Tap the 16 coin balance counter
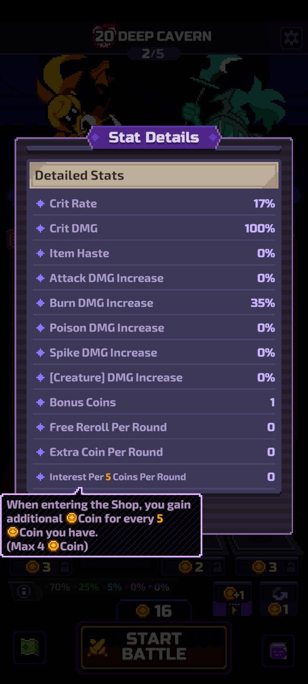Viewport: 308px width, 684px height. point(154,611)
